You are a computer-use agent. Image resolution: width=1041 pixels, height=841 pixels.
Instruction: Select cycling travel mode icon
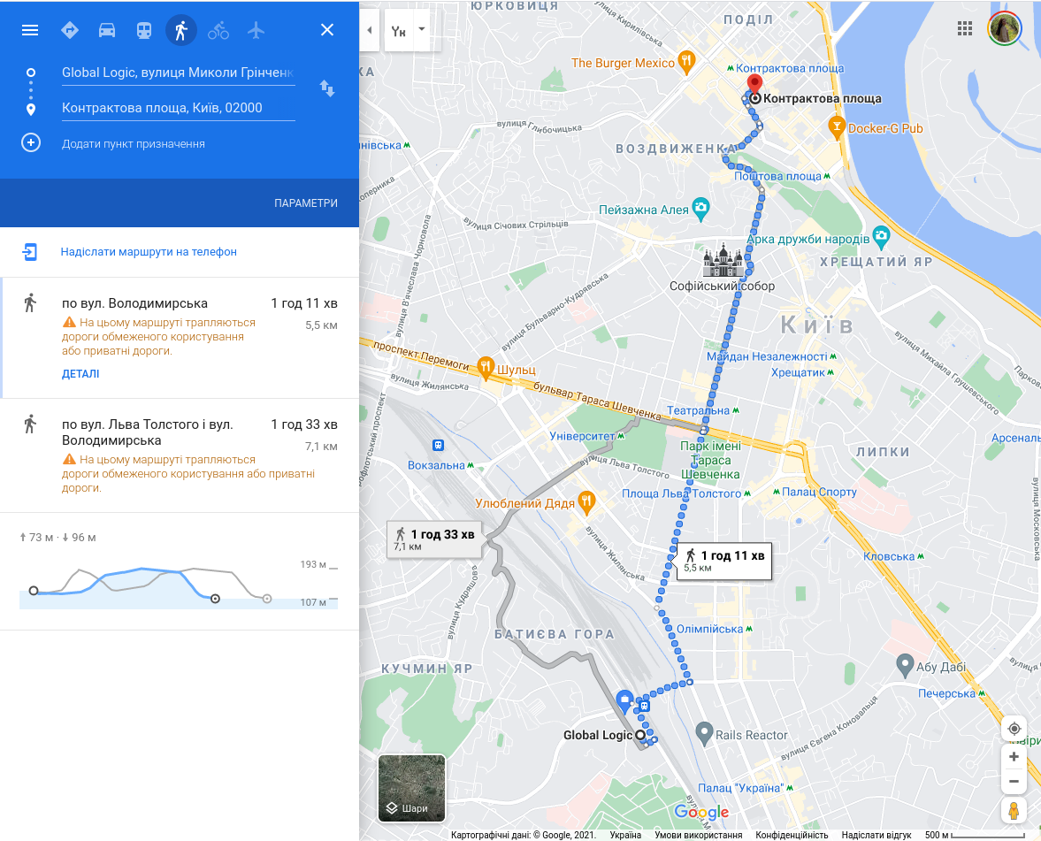point(218,30)
